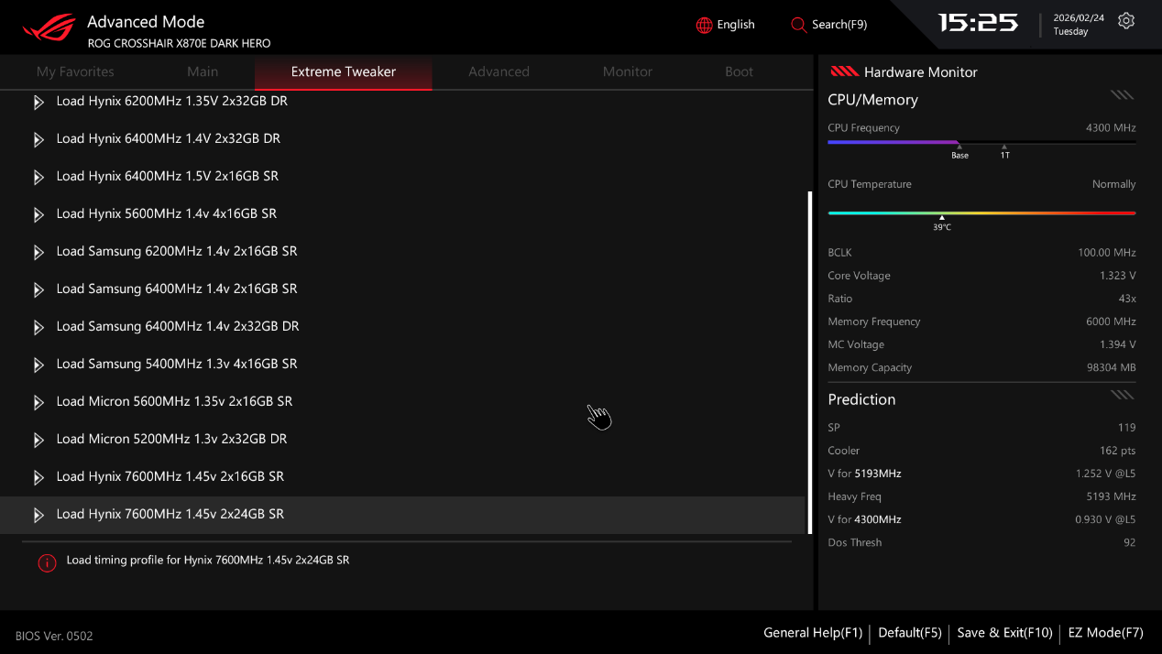Expand Load Hynix 7600MHz 1.45v 2x24GB SR
This screenshot has width=1162, height=654.
[x=170, y=514]
